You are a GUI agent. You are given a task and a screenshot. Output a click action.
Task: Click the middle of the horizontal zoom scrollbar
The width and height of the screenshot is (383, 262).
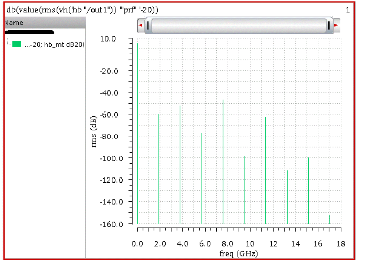(x=238, y=25)
